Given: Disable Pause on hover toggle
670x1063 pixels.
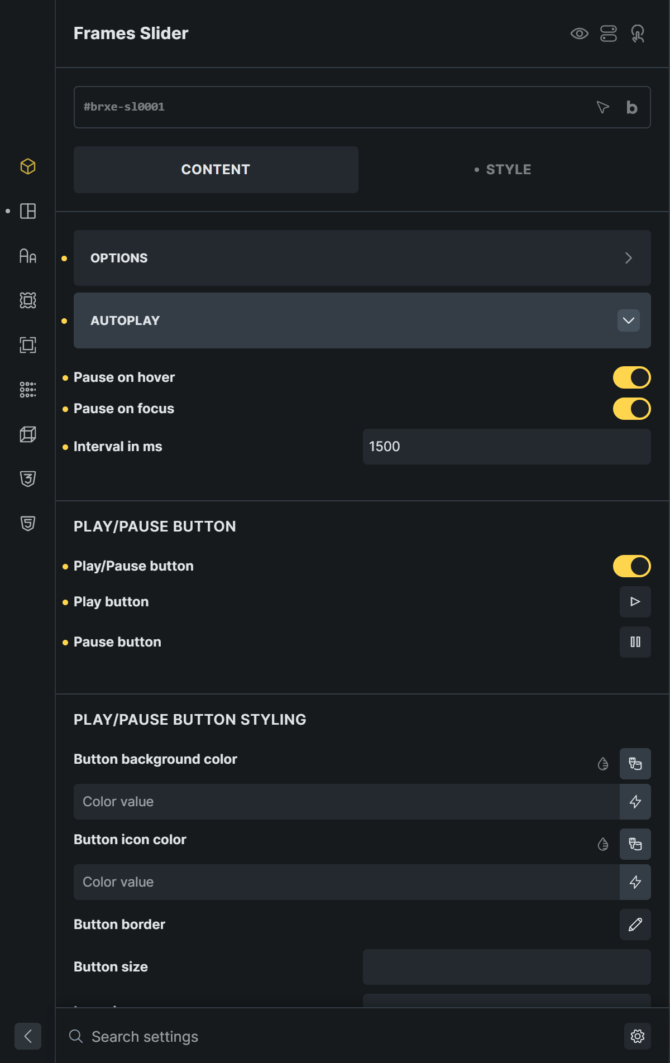Looking at the screenshot, I should point(632,377).
